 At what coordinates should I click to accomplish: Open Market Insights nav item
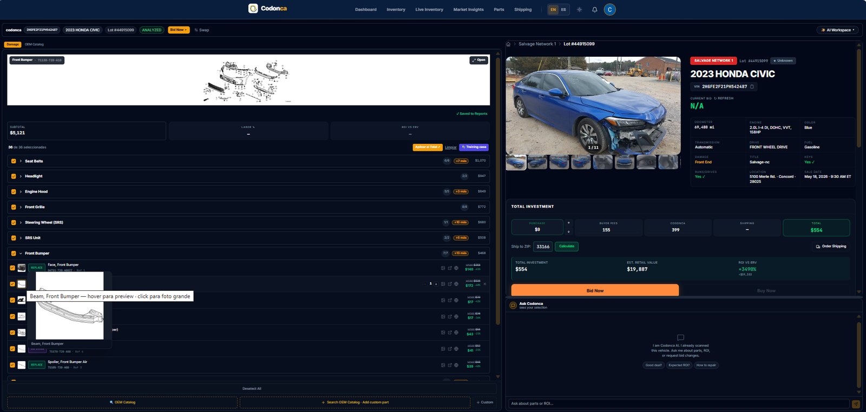[x=469, y=10]
